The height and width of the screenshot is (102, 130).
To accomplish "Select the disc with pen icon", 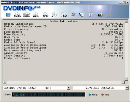I will pyautogui.click(x=81, y=15).
